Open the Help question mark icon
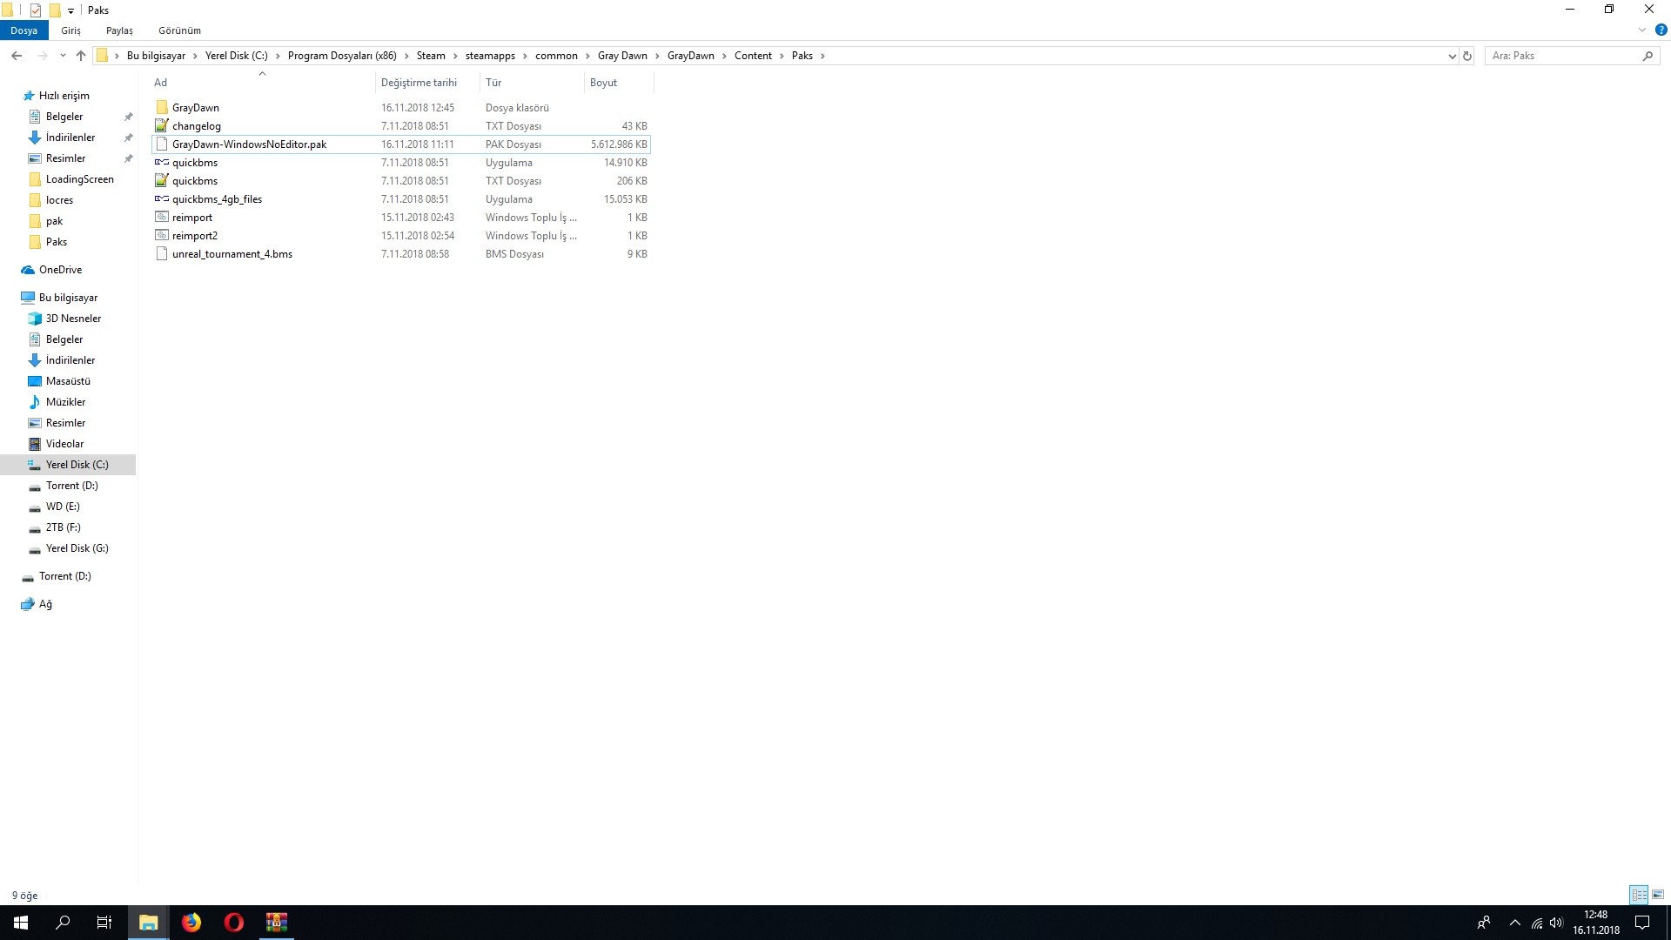The image size is (1671, 940). coord(1661,30)
